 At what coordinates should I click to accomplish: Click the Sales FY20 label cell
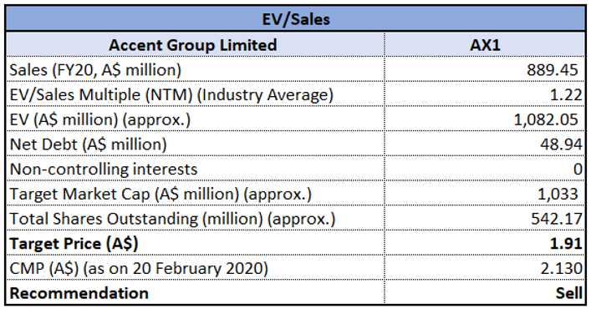click(196, 69)
